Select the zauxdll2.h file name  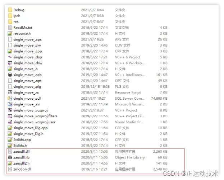coord(22,163)
